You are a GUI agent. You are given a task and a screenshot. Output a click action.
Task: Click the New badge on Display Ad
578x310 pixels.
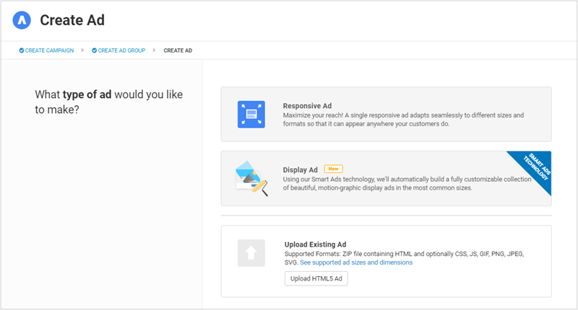click(x=333, y=169)
